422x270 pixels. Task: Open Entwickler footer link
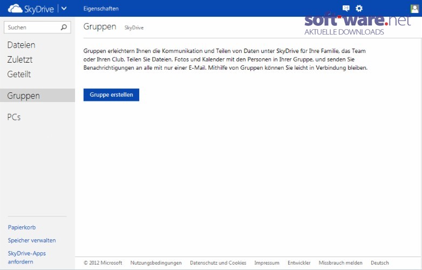[x=299, y=263]
